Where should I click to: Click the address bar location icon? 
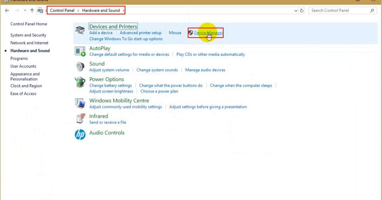click(x=40, y=10)
